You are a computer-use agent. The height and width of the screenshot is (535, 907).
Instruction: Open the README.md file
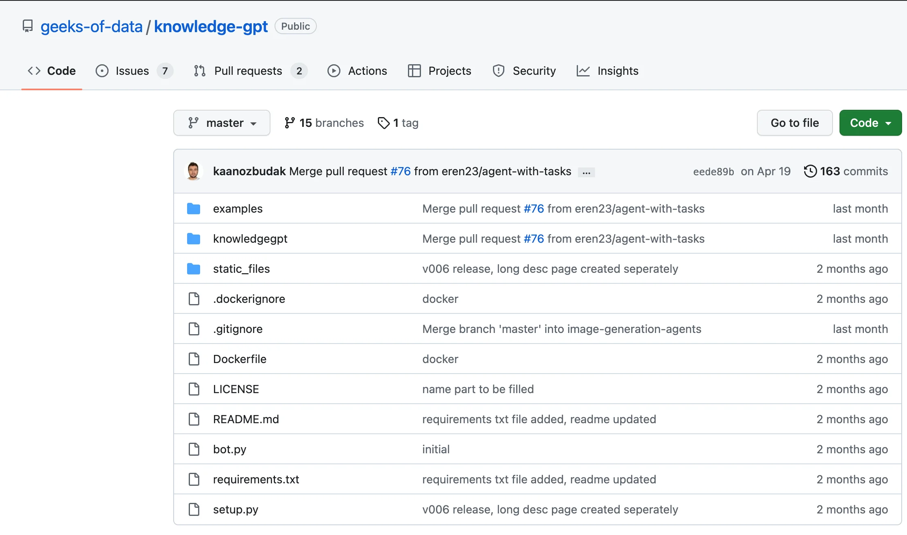click(246, 419)
